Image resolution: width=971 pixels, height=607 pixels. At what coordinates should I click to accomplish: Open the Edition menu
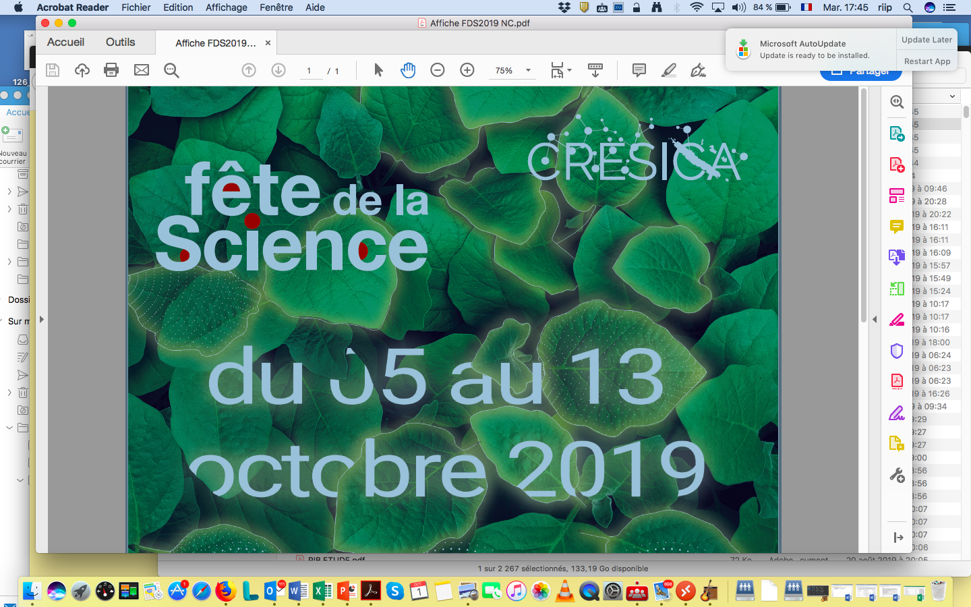coord(178,7)
